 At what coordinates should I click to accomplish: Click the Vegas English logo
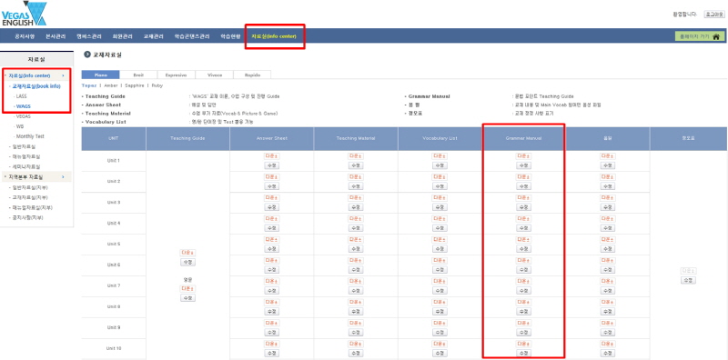pos(24,14)
